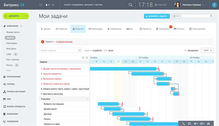The height and width of the screenshot is (126, 219).
Task: Change the для всех filter
Action: [x=111, y=51]
